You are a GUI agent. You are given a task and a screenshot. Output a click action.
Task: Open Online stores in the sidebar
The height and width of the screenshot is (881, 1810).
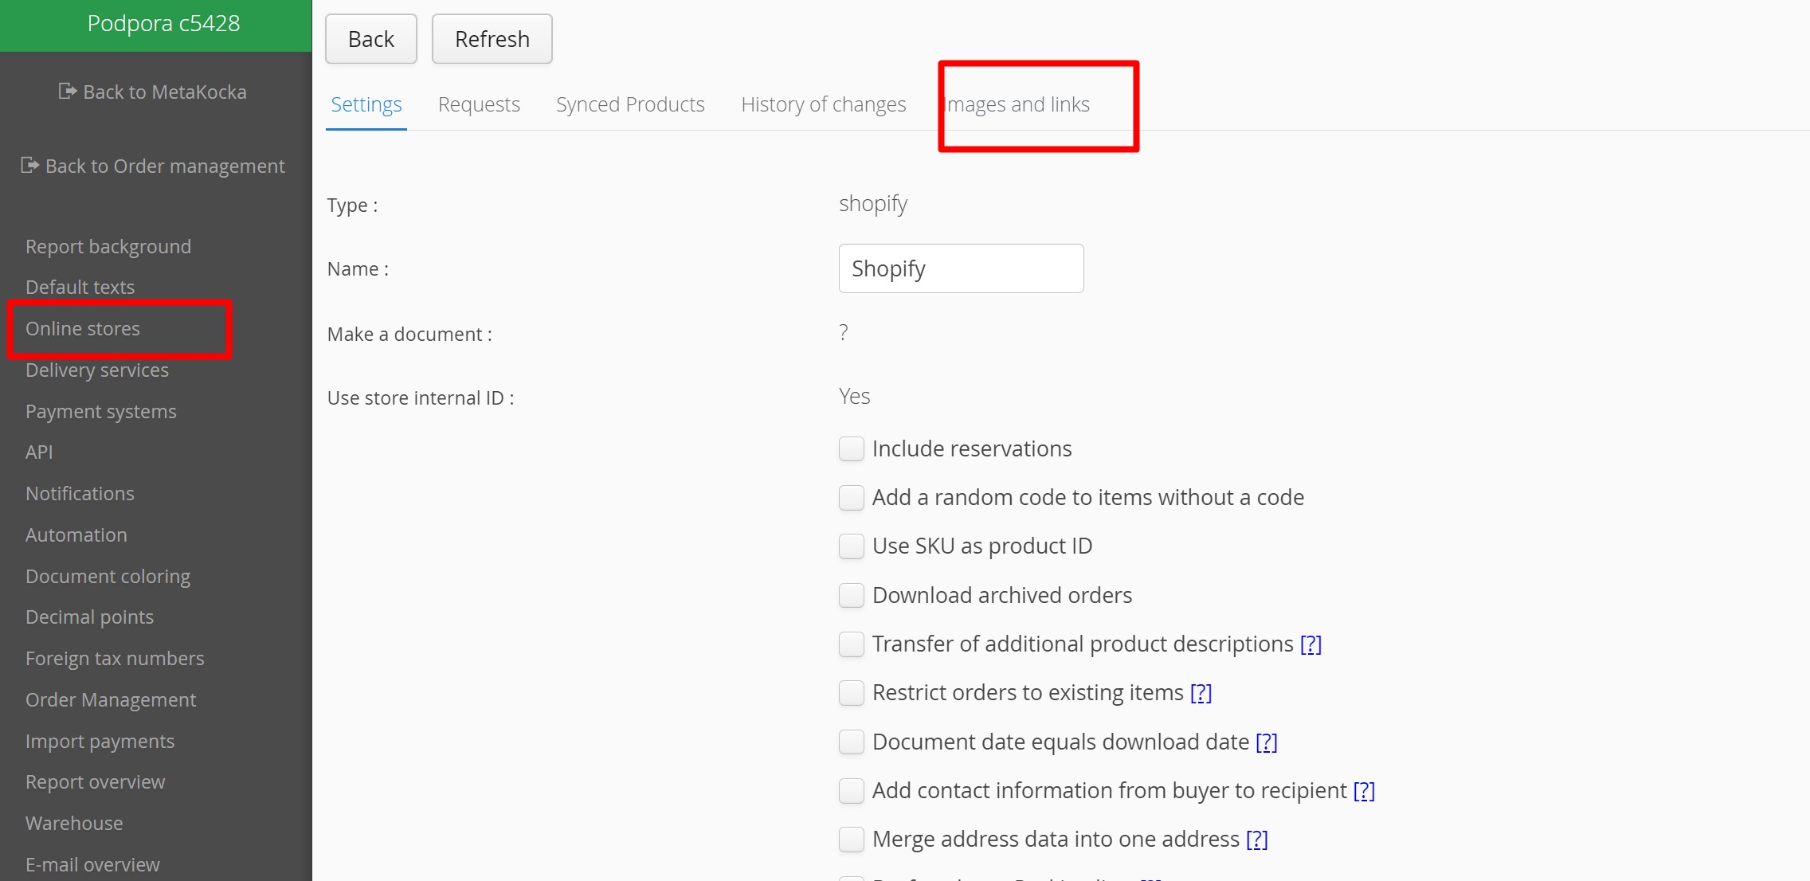coord(83,329)
